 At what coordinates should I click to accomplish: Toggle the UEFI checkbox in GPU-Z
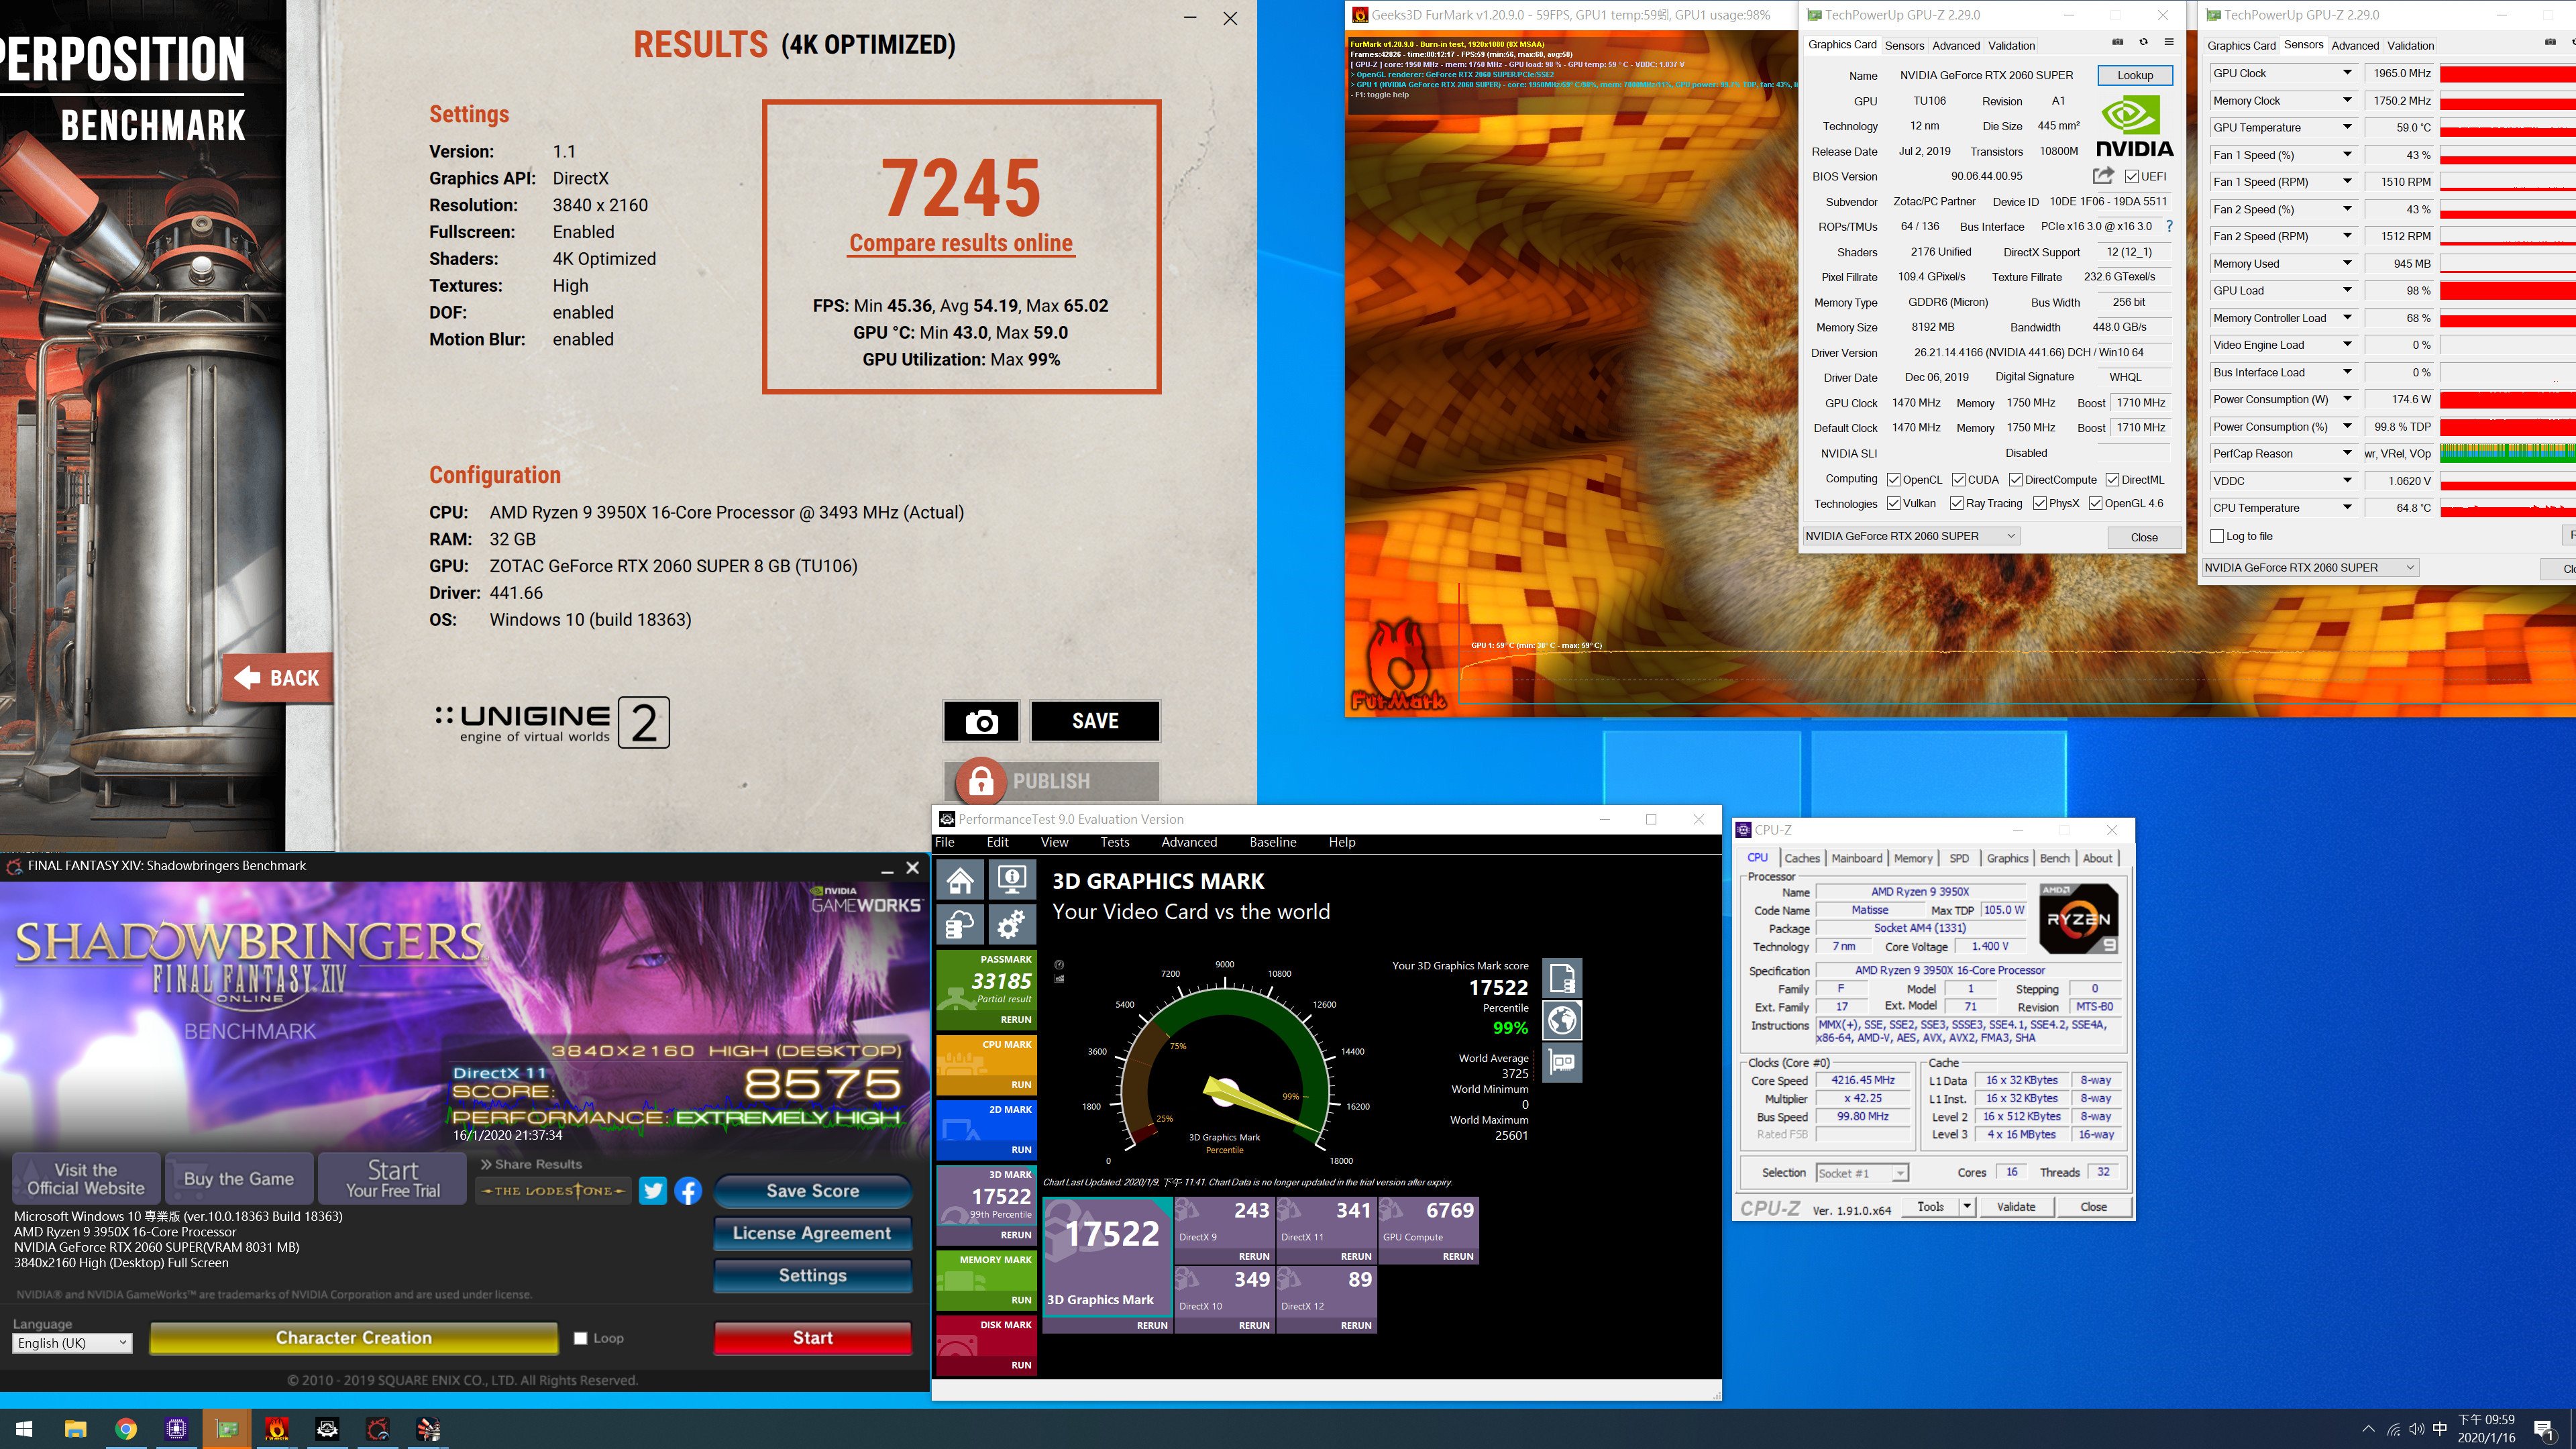[2132, 177]
